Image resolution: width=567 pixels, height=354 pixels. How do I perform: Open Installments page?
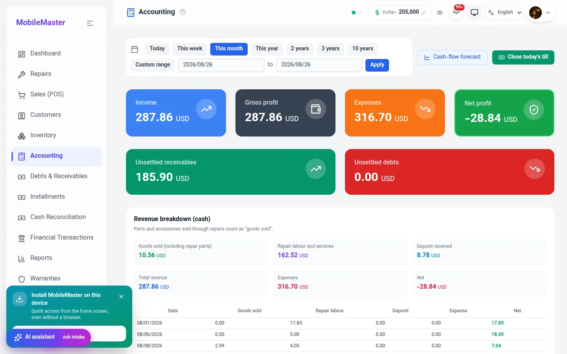57,197
